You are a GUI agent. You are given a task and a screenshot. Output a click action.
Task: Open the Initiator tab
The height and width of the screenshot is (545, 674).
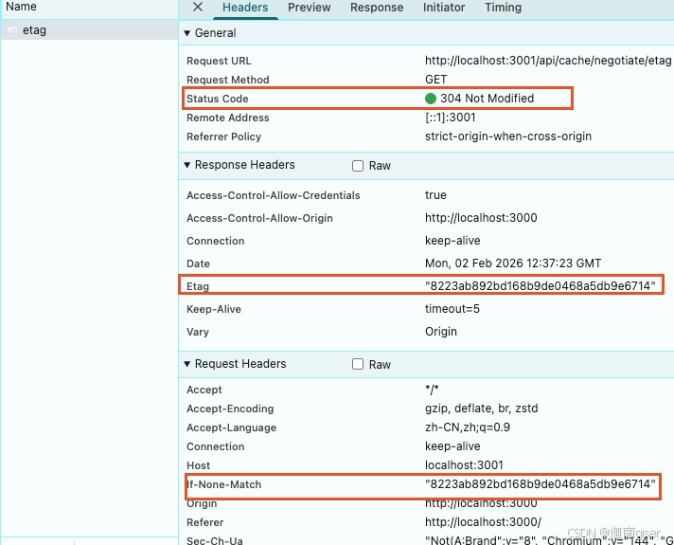click(x=444, y=8)
